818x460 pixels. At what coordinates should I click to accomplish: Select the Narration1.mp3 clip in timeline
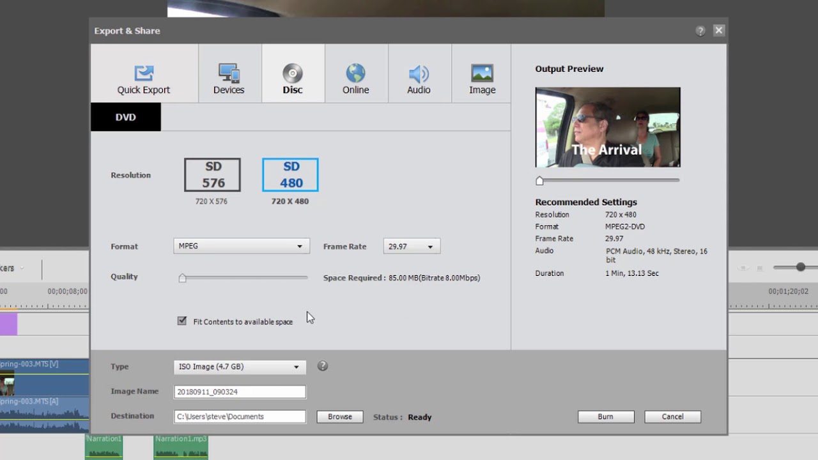coord(181,447)
